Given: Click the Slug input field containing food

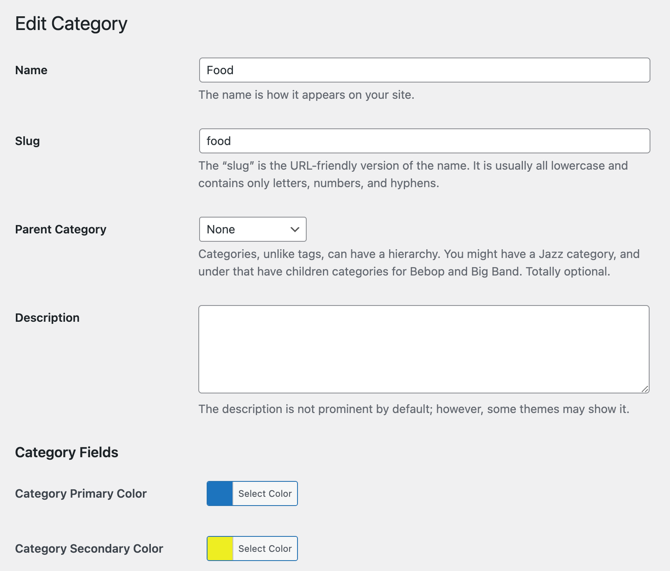Looking at the screenshot, I should point(425,141).
